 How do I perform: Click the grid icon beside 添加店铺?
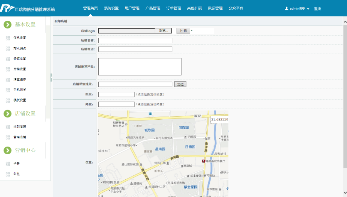pos(8,127)
